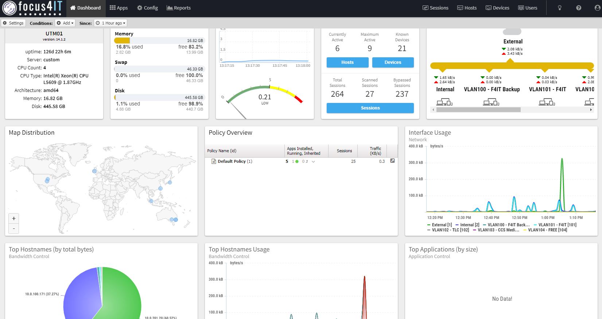Toggle VLAN100 - F4IT Back... legend series
Image resolution: width=602 pixels, height=319 pixels.
[506, 225]
